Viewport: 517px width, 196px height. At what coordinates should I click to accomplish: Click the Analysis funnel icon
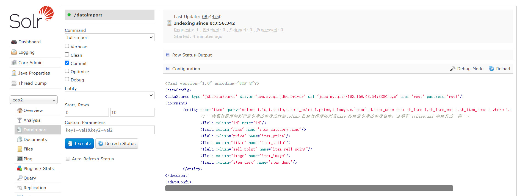point(20,120)
